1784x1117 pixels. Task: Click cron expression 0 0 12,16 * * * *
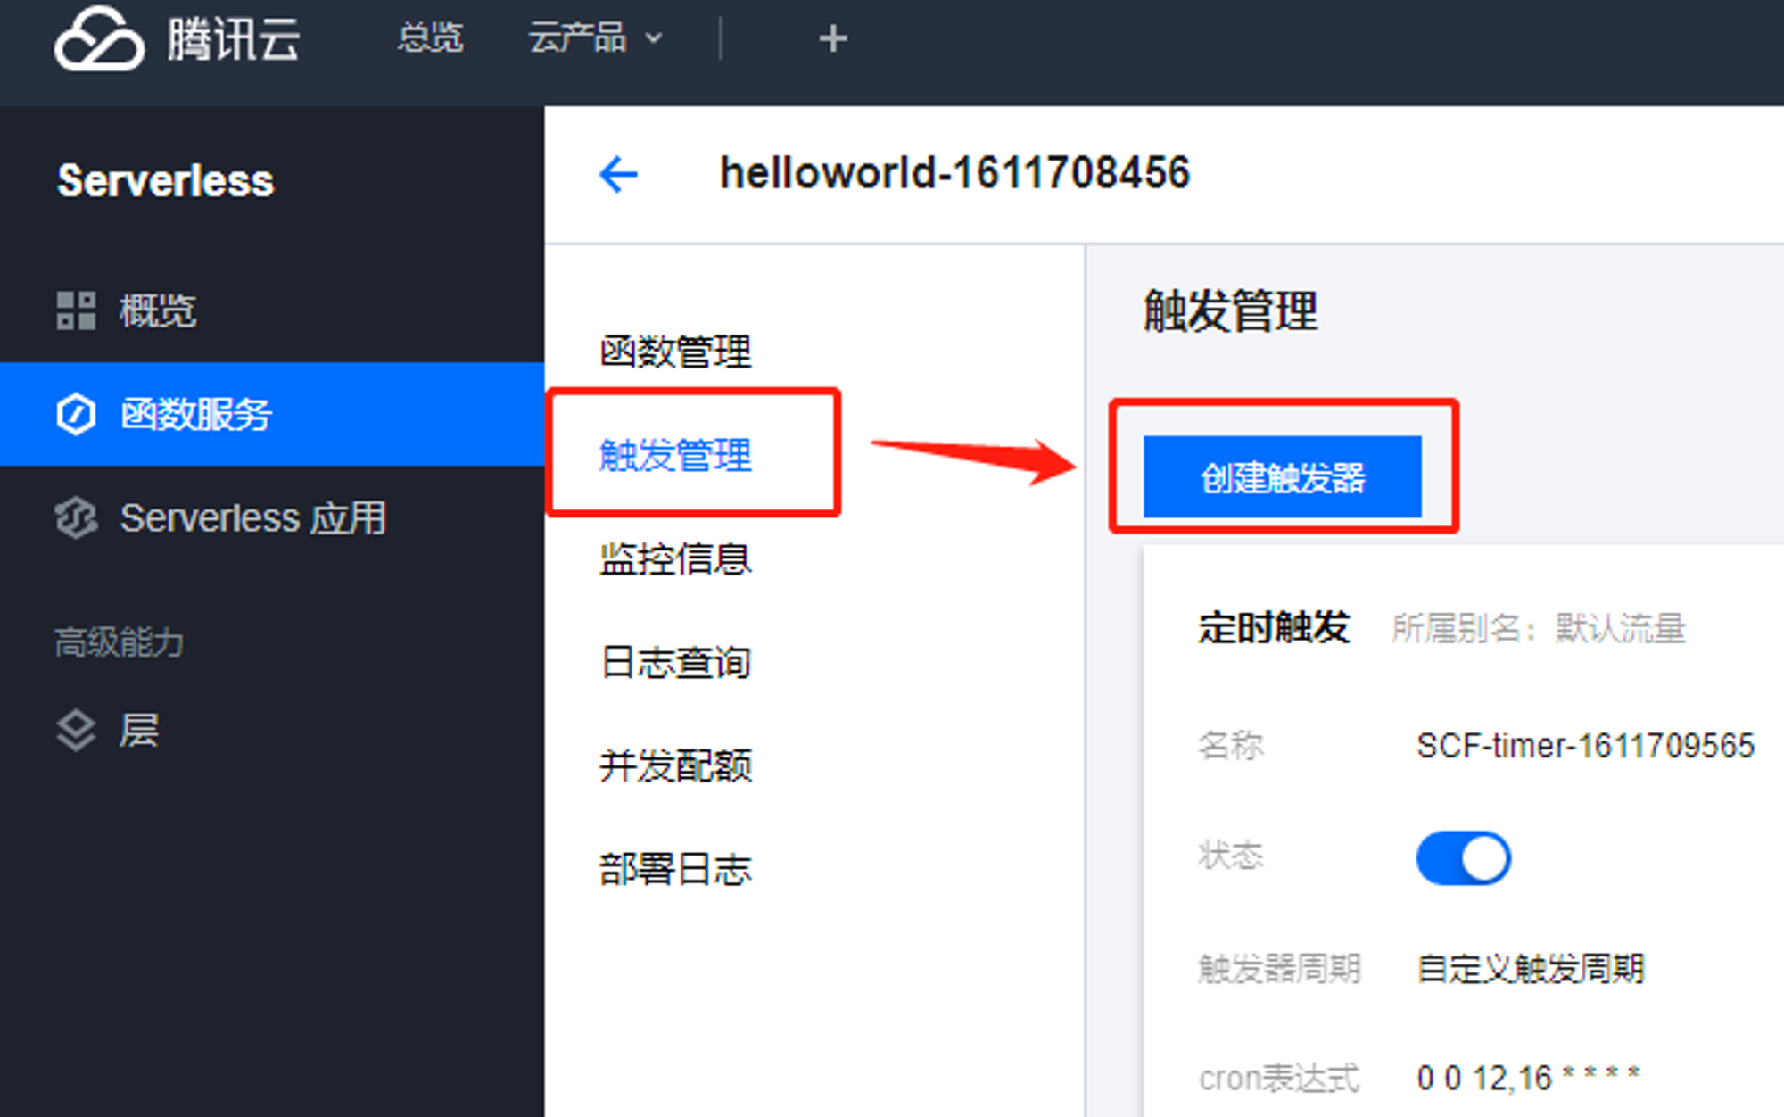tap(1528, 1078)
